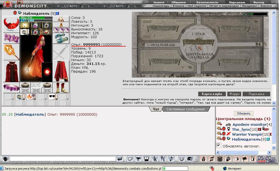This screenshot has width=280, height=171.
Task: Go to Будуар room on the map
Action: click(163, 28)
